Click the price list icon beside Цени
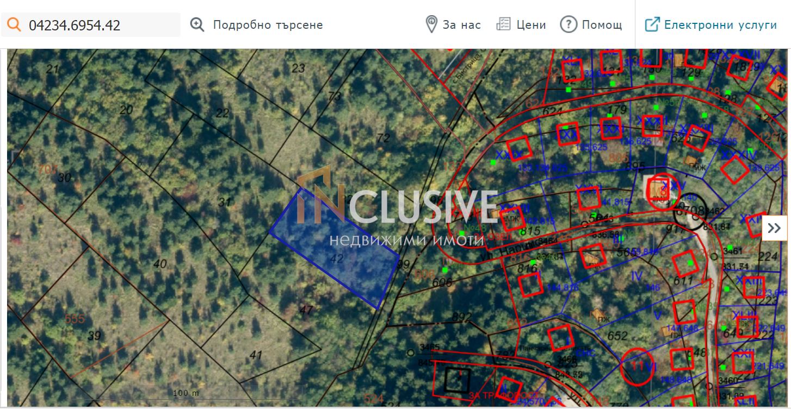The height and width of the screenshot is (410, 791). pos(504,24)
